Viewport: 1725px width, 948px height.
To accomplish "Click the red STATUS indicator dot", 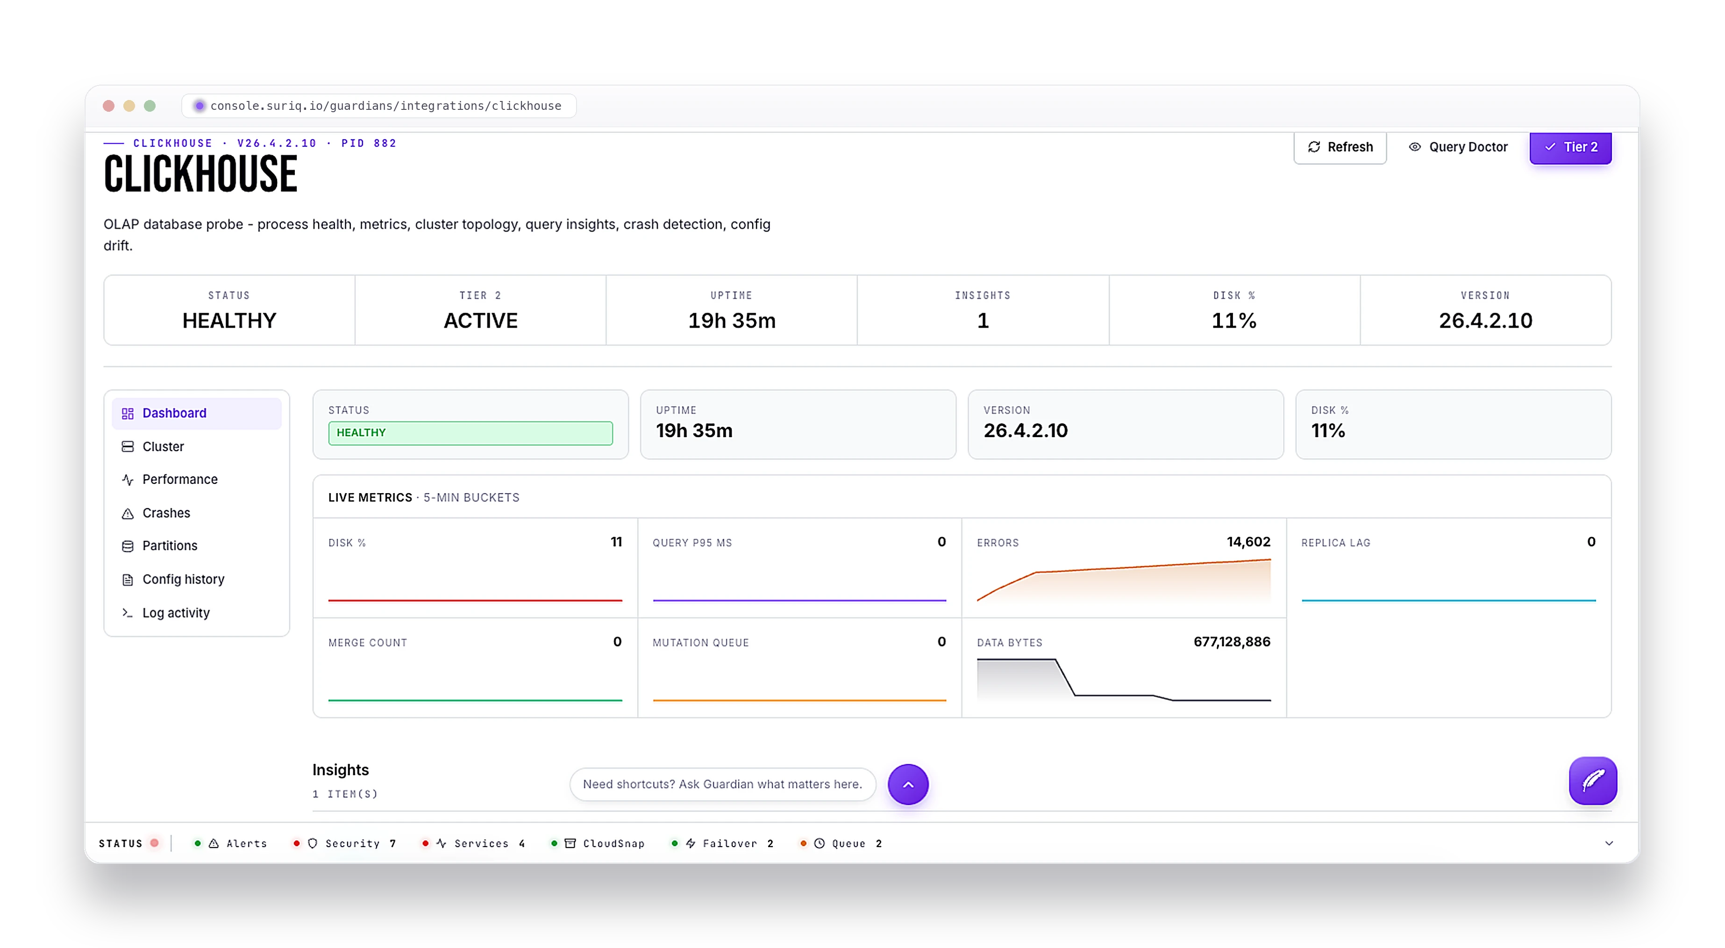I will pyautogui.click(x=155, y=843).
